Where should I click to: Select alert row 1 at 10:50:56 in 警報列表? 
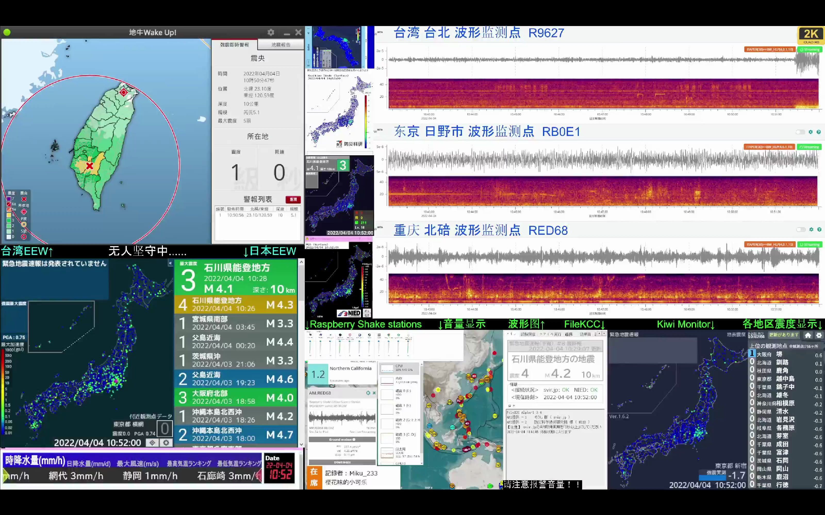tap(258, 215)
